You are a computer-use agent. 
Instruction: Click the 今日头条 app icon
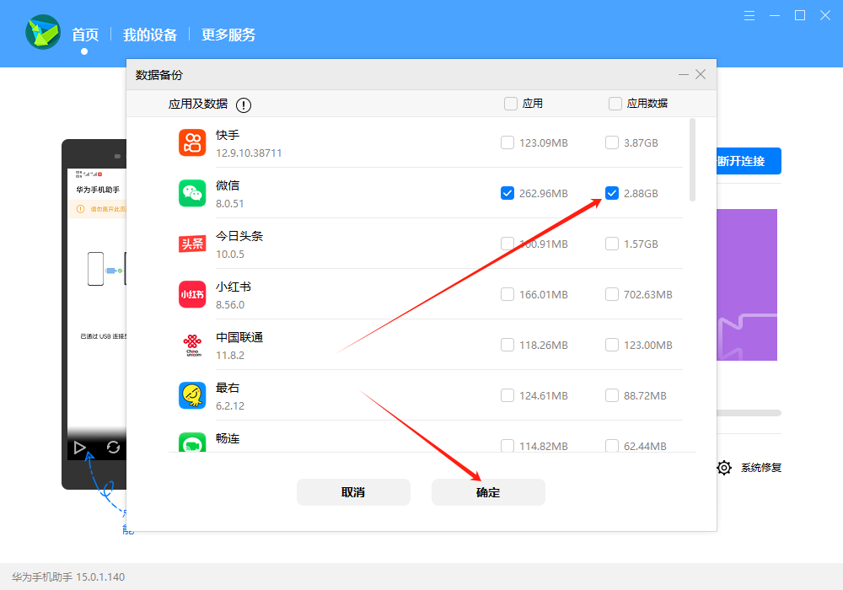pyautogui.click(x=192, y=244)
